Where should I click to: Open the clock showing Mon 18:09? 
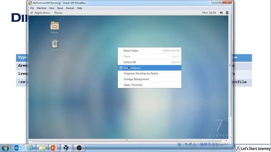tap(209, 13)
